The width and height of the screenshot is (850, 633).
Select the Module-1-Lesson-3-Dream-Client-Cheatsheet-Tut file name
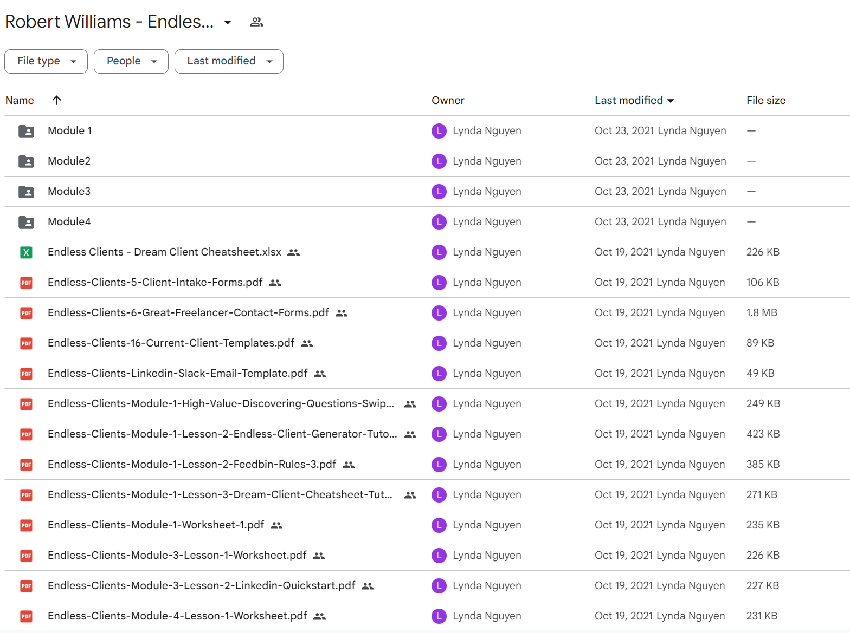click(220, 494)
